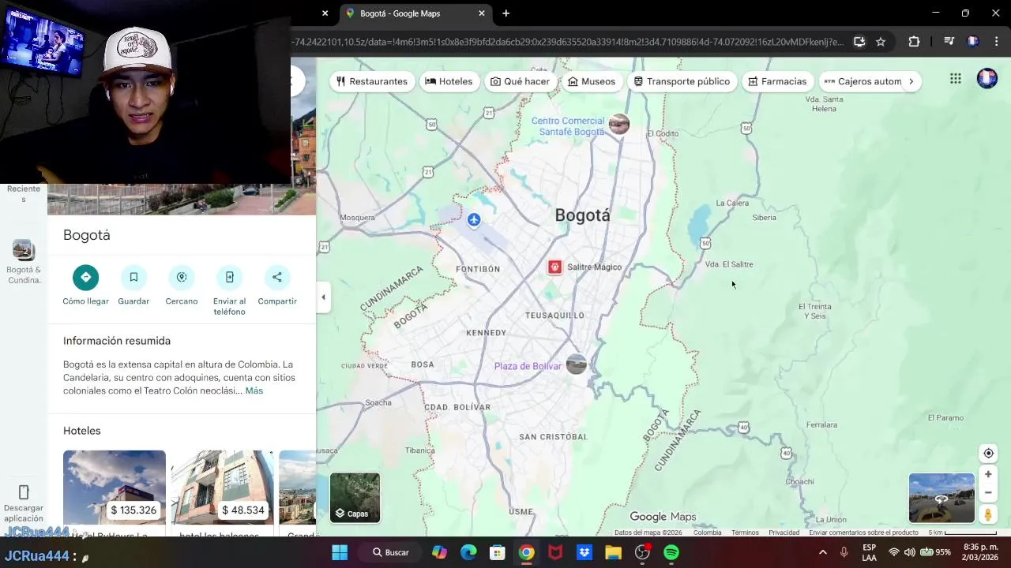Open Microsoft Store from the taskbar
The image size is (1011, 568).
coord(497,552)
